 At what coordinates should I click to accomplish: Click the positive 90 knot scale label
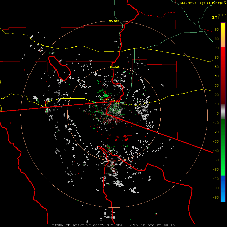coord(217,30)
